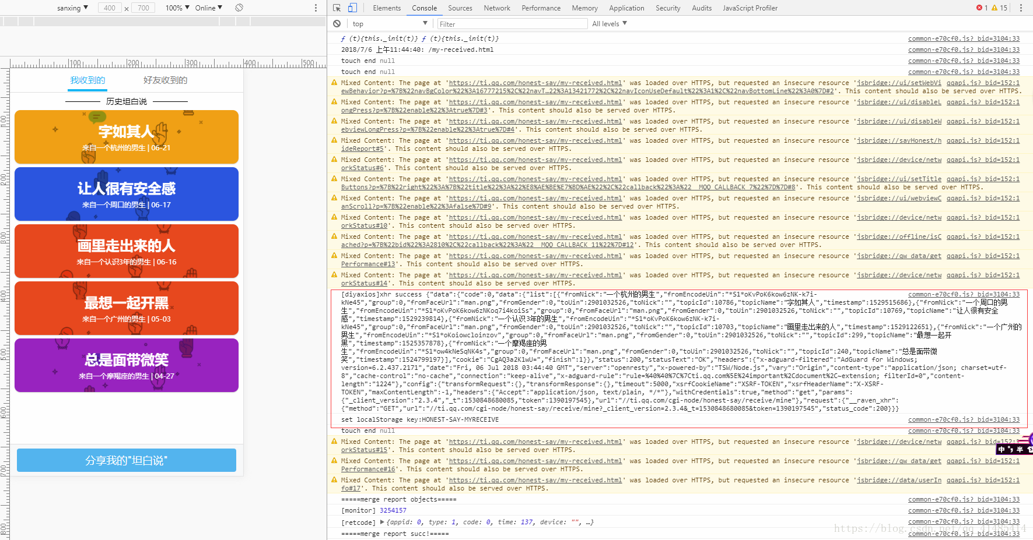This screenshot has width=1033, height=540.
Task: Click the jsbridge://offline/isC resource link
Action: [899, 237]
